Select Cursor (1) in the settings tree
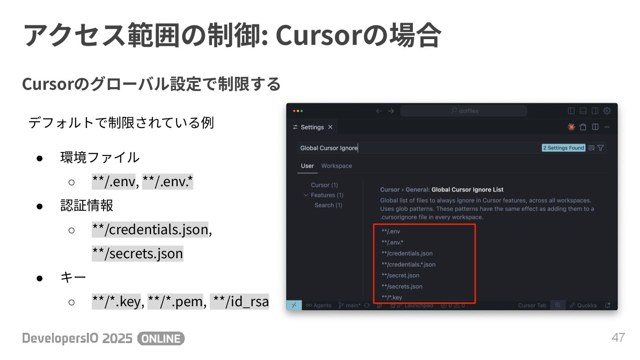The height and width of the screenshot is (360, 640). pyautogui.click(x=324, y=185)
